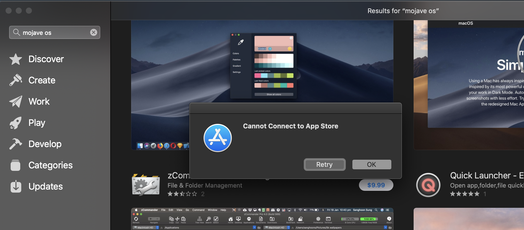Click the Quick Launcher five-star rating
This screenshot has width=524, height=230.
click(x=465, y=194)
